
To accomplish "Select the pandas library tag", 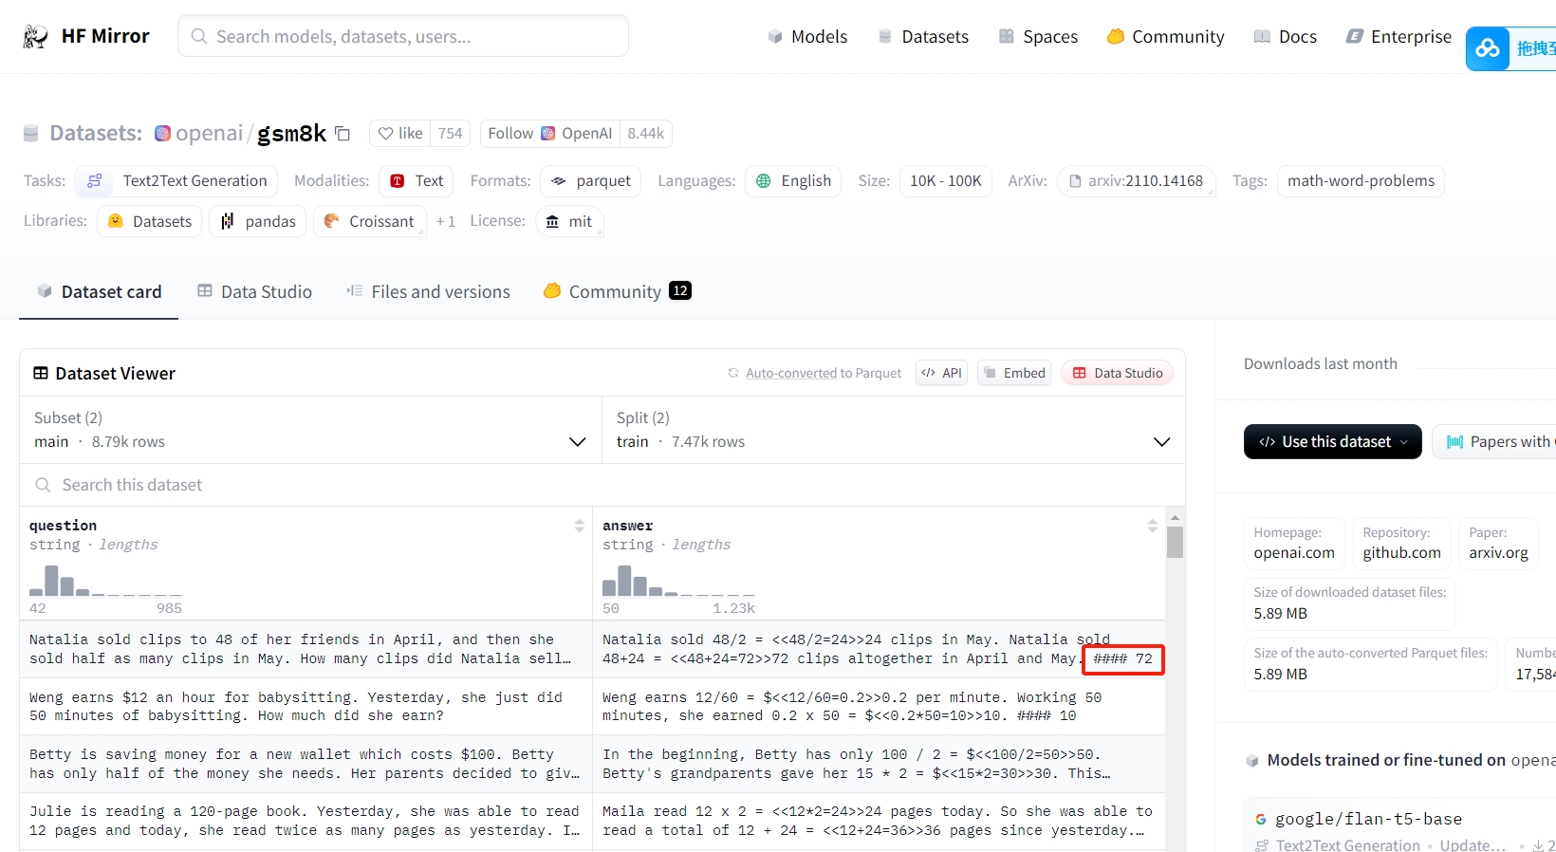I will [258, 221].
